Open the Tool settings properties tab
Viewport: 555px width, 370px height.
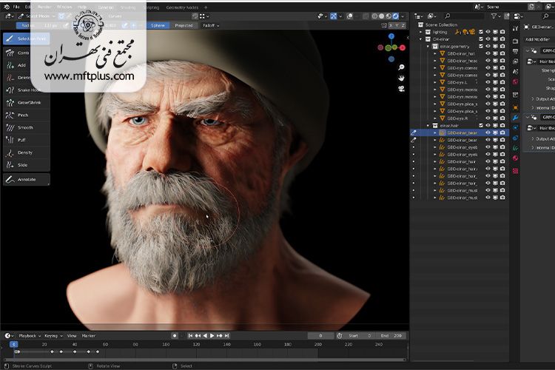pyautogui.click(x=515, y=28)
